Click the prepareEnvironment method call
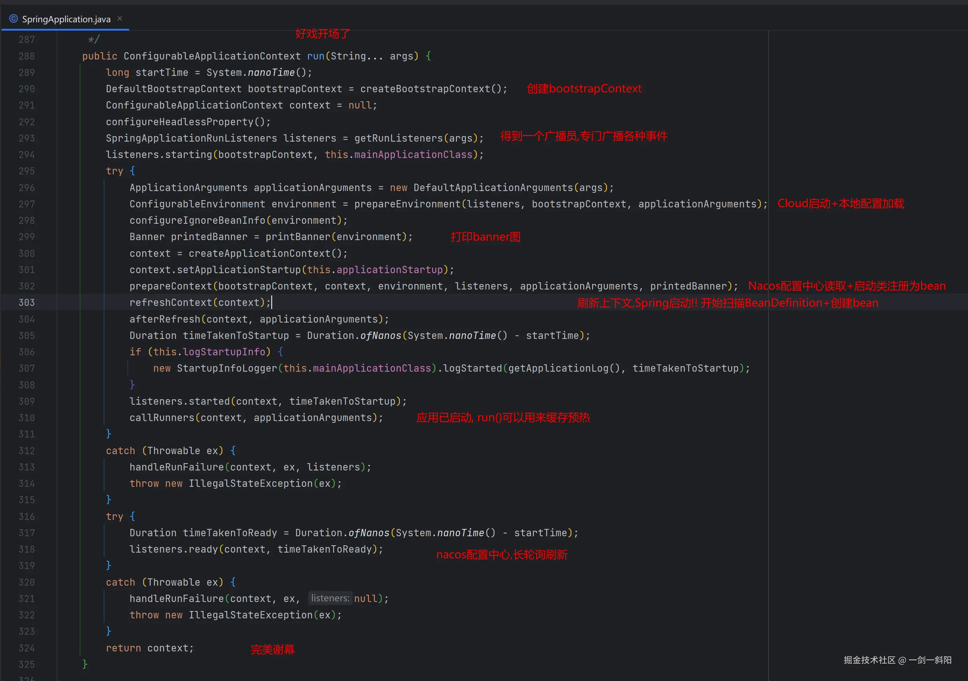 tap(407, 204)
